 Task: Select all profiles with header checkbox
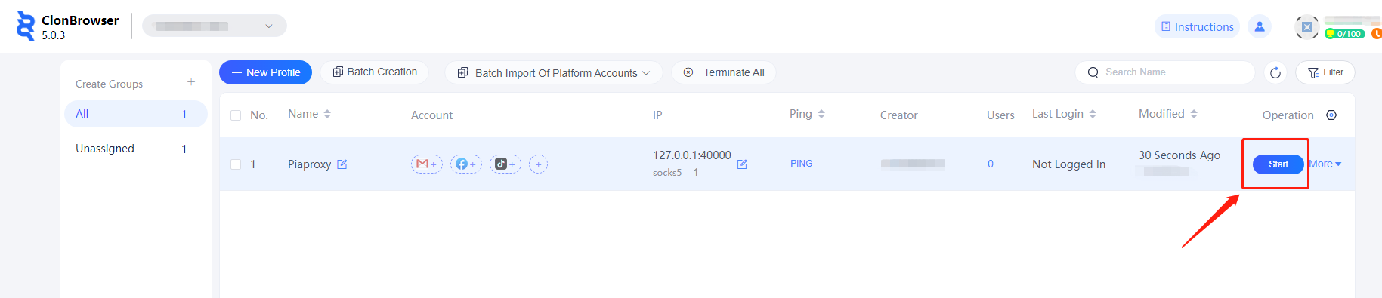pos(236,115)
